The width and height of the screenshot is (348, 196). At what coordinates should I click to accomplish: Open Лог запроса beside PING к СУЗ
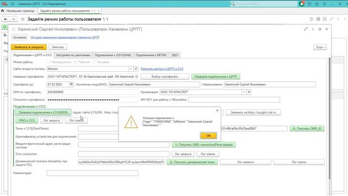coord(52,120)
